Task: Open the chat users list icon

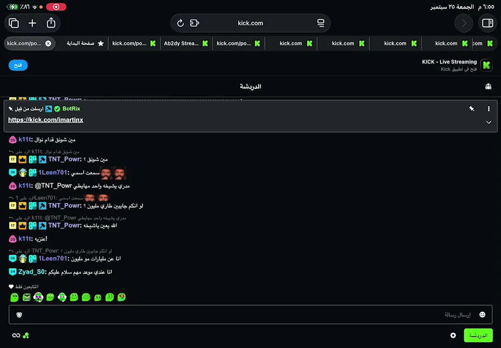Action: point(488,86)
